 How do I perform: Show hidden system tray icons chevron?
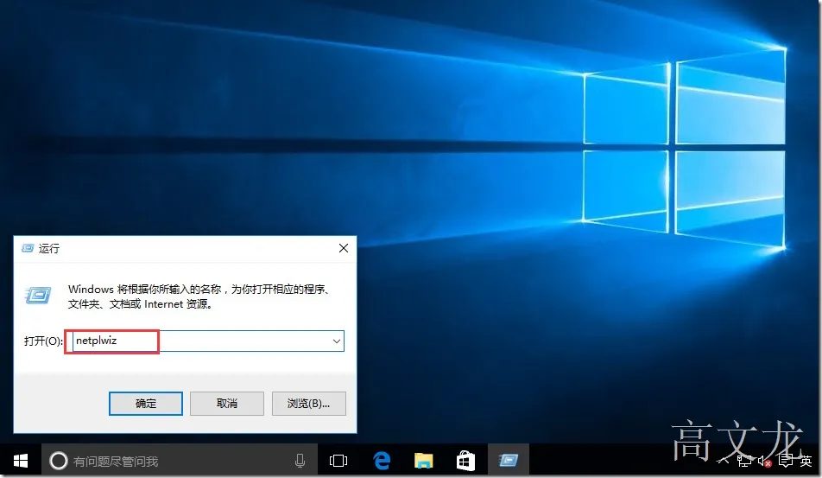click(724, 462)
